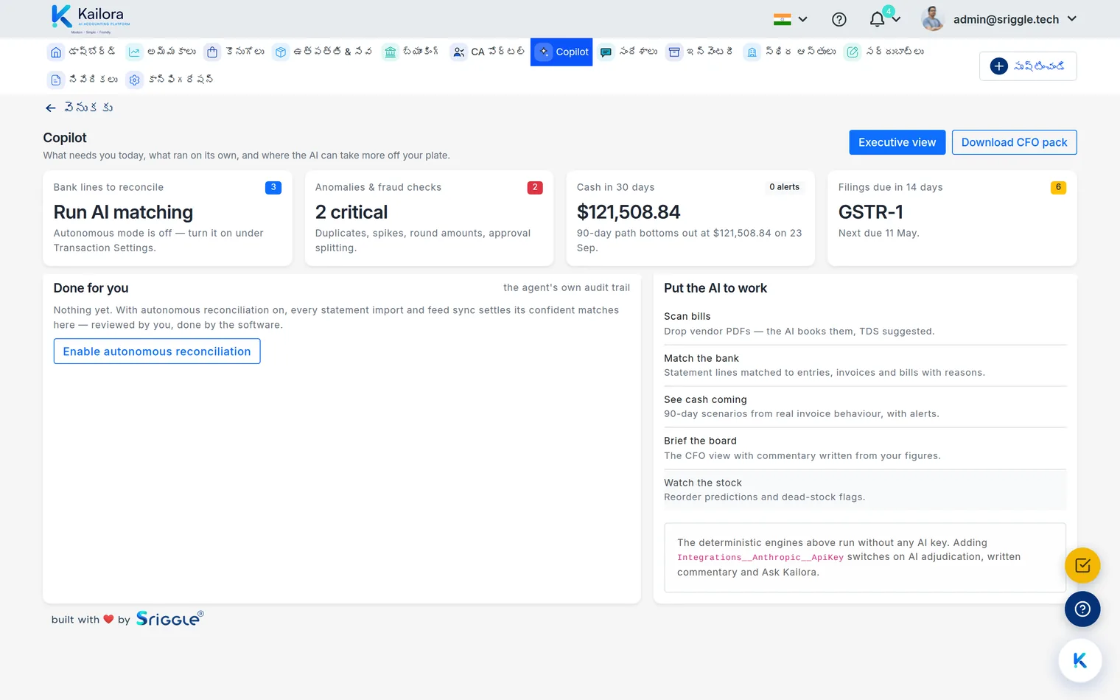Screen dimensions: 1120x700
Task: Open the CA Portal people icon
Action: [x=458, y=52]
